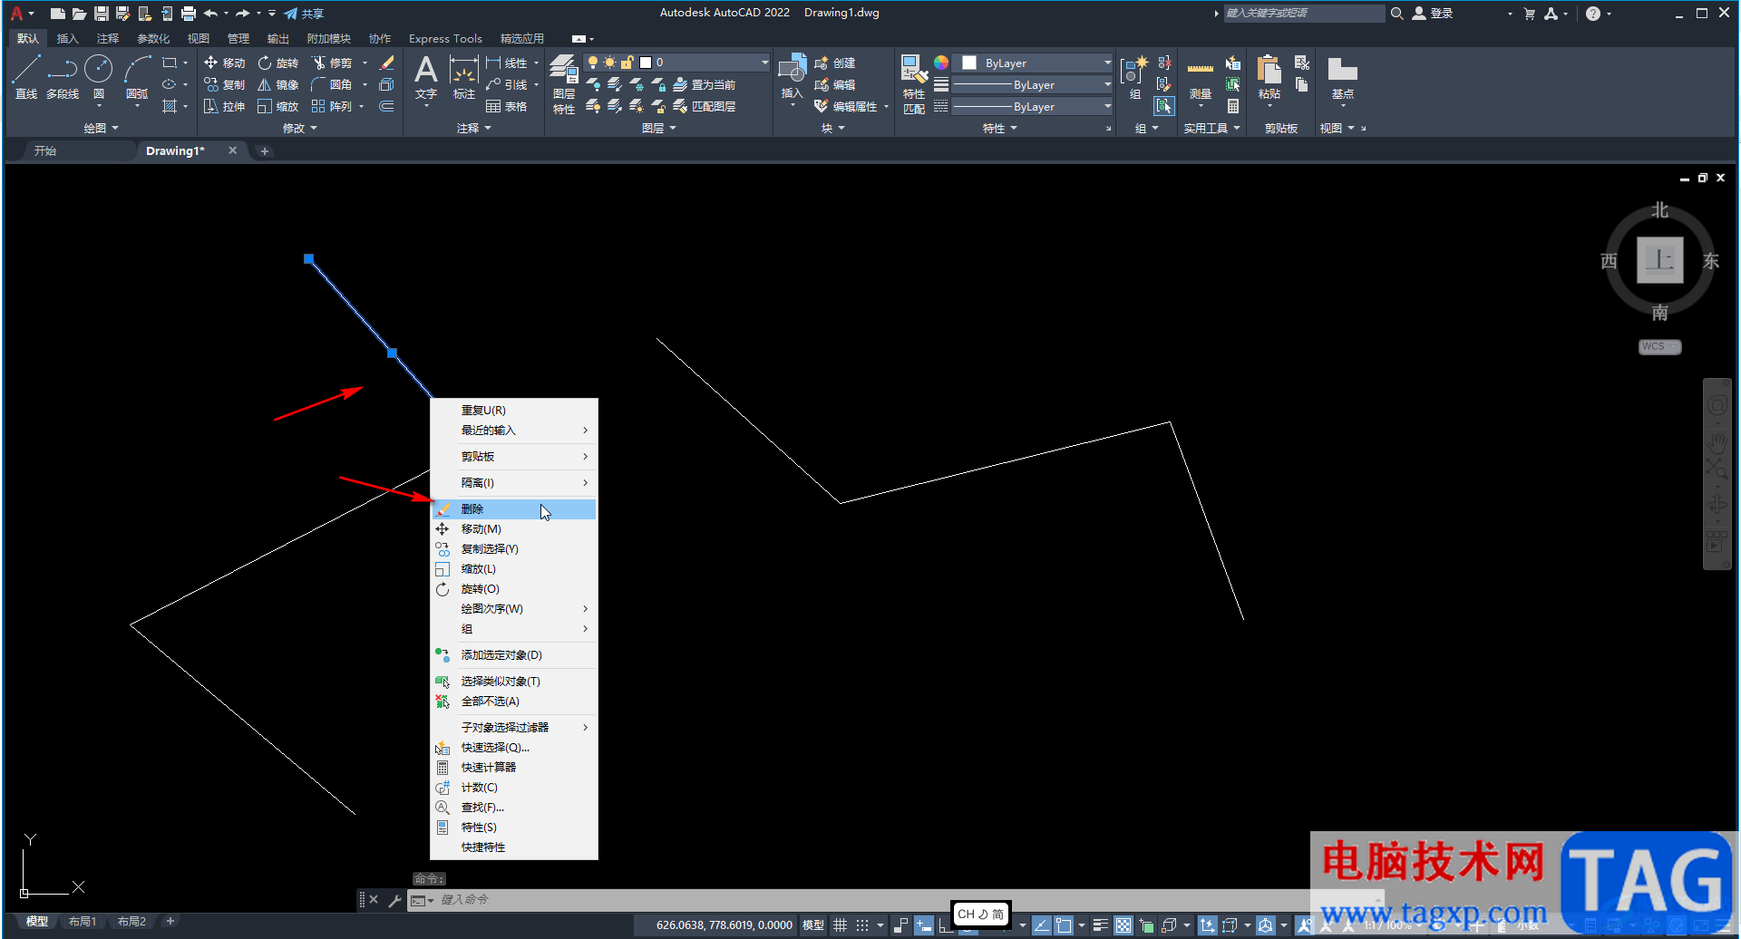Choose 删除 (Delete) from context menu
Viewport: 1741px width, 939px height.
point(513,509)
